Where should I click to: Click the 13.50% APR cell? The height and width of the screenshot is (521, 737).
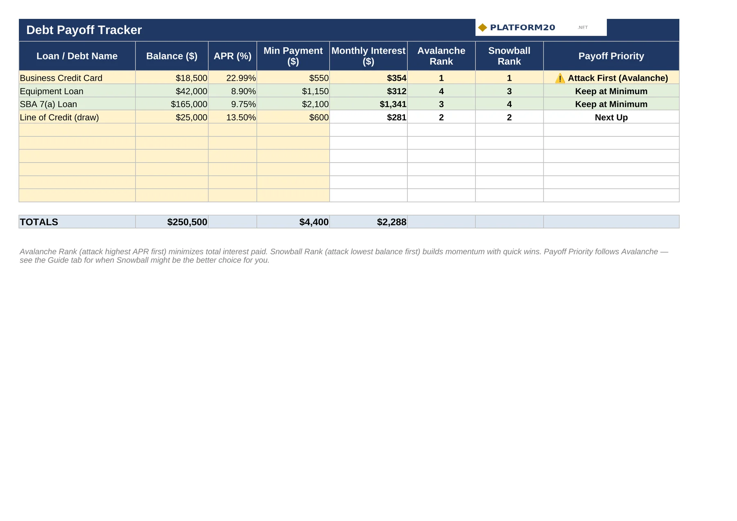(233, 117)
